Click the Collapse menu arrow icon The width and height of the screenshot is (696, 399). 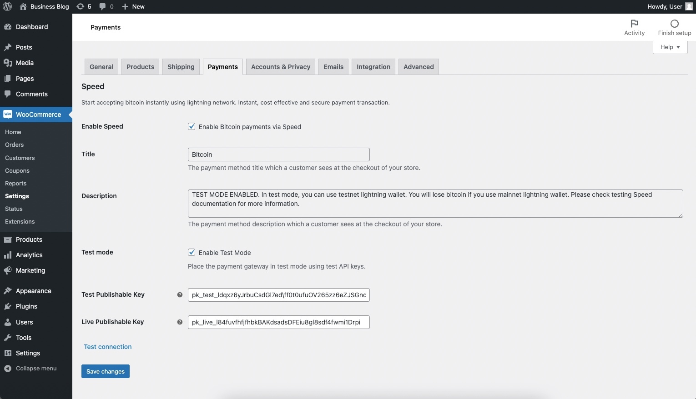point(8,369)
